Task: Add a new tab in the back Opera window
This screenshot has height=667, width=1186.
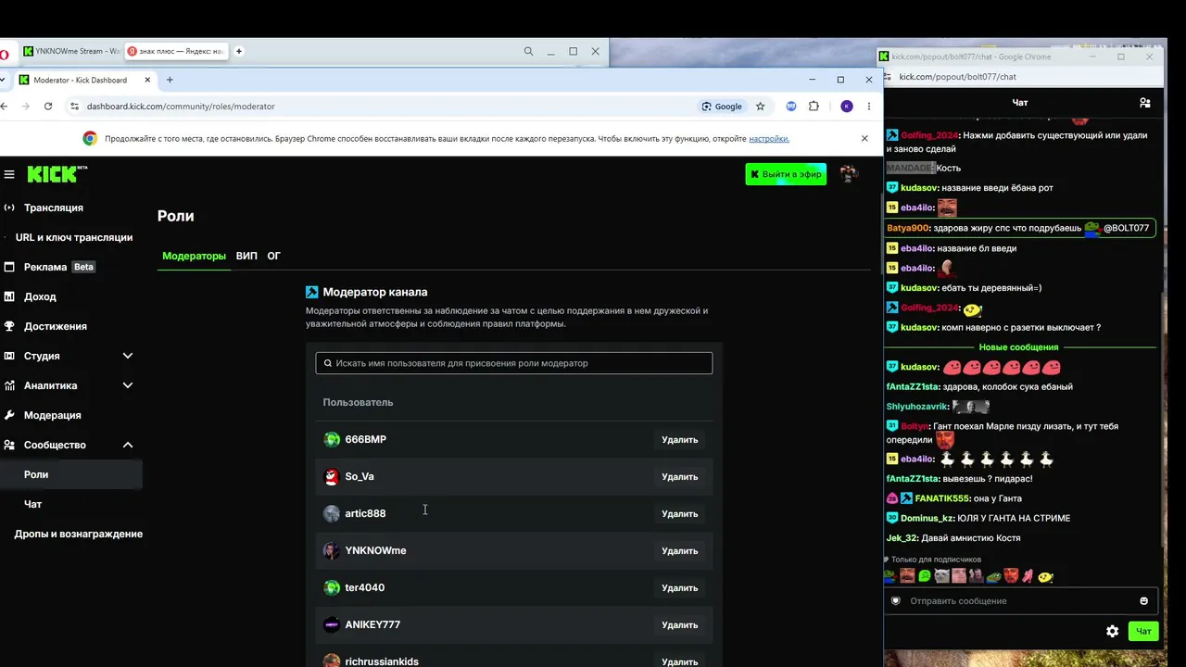Action: [238, 51]
